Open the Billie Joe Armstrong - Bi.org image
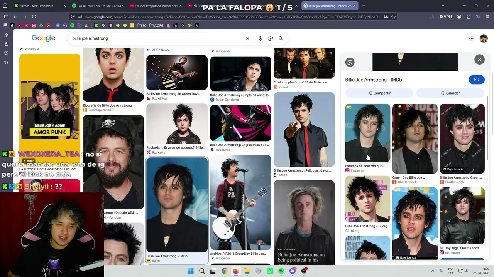The width and height of the screenshot is (494, 277). coord(368,199)
